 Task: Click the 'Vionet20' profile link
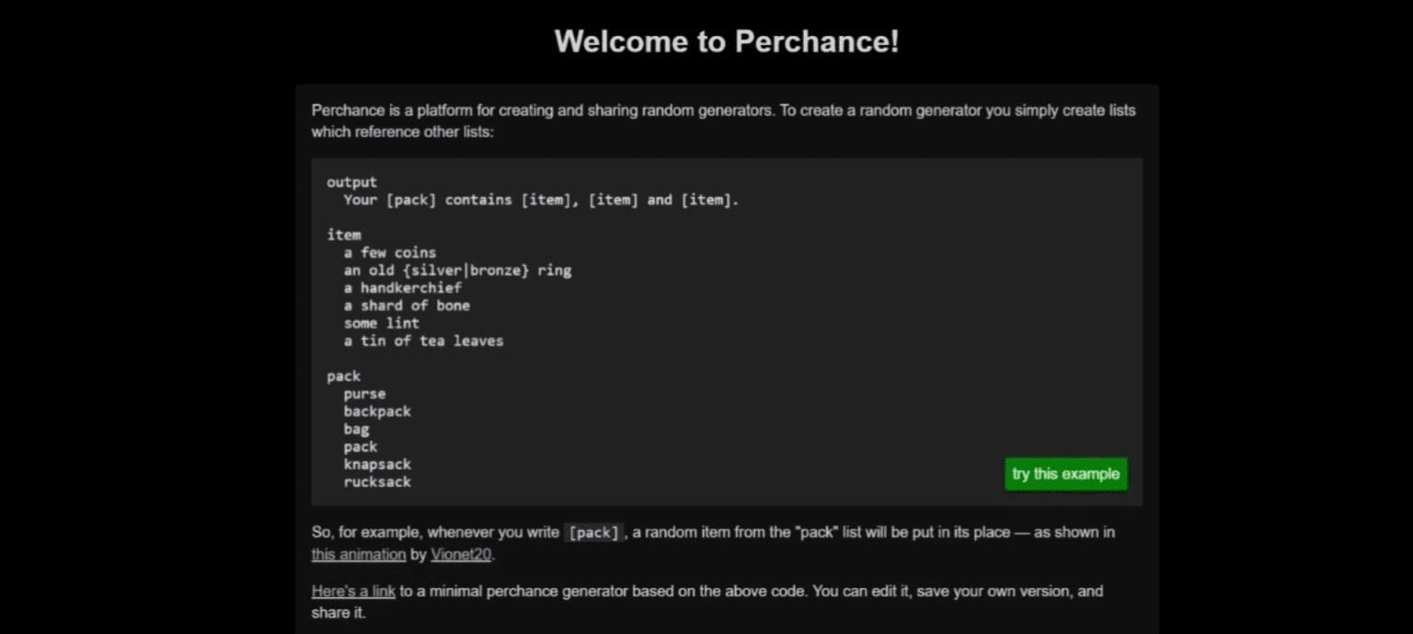460,554
